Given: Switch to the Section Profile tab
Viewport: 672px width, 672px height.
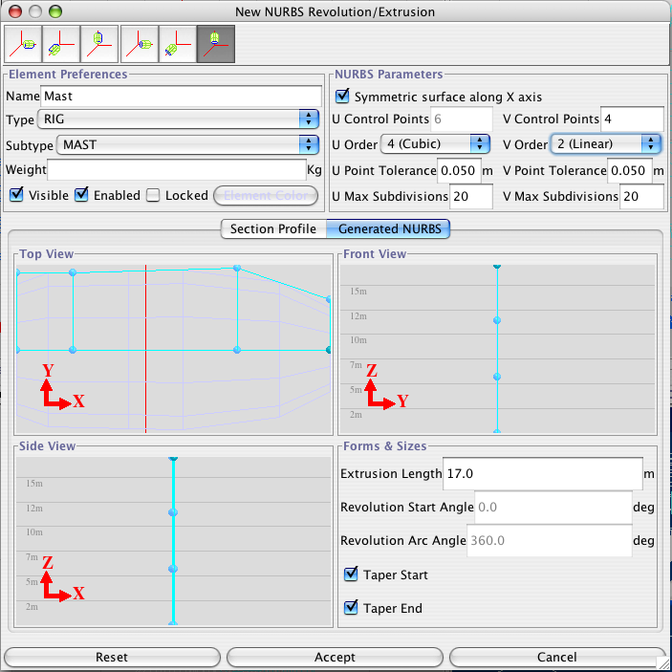Looking at the screenshot, I should point(272,229).
